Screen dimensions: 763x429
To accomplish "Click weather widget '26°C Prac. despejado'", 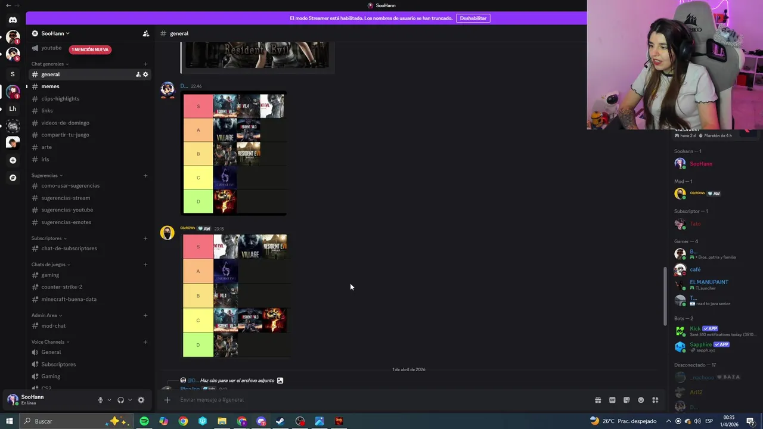I will (x=623, y=421).
